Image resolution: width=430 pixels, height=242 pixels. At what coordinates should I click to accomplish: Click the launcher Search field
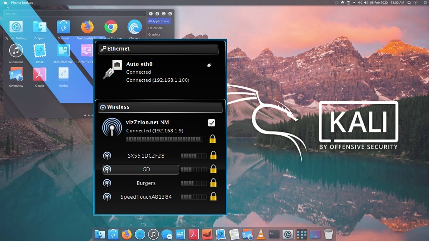(x=75, y=14)
